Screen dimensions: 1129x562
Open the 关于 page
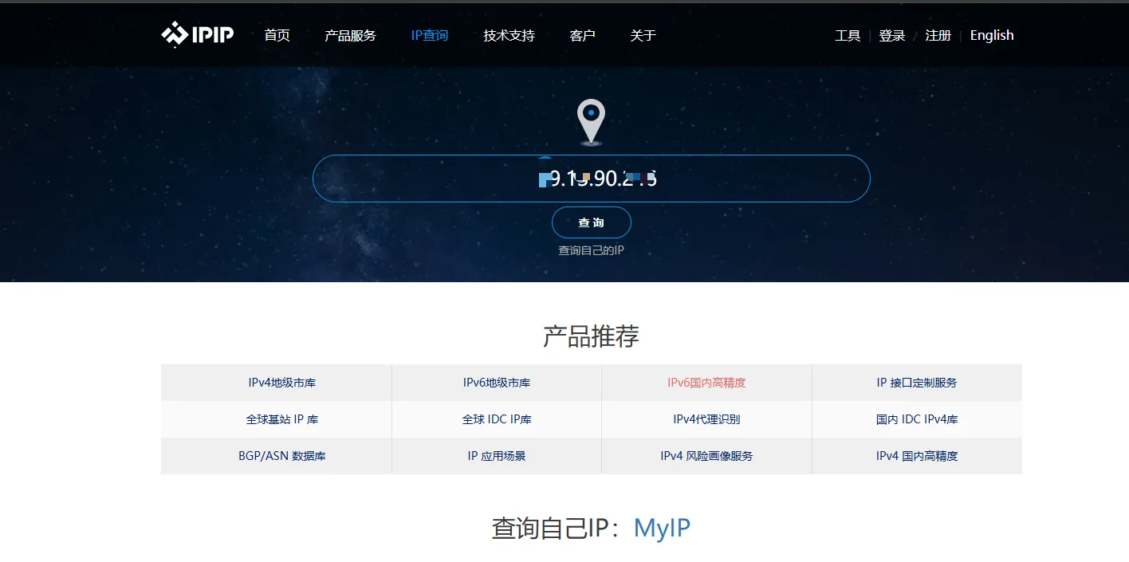(x=643, y=35)
